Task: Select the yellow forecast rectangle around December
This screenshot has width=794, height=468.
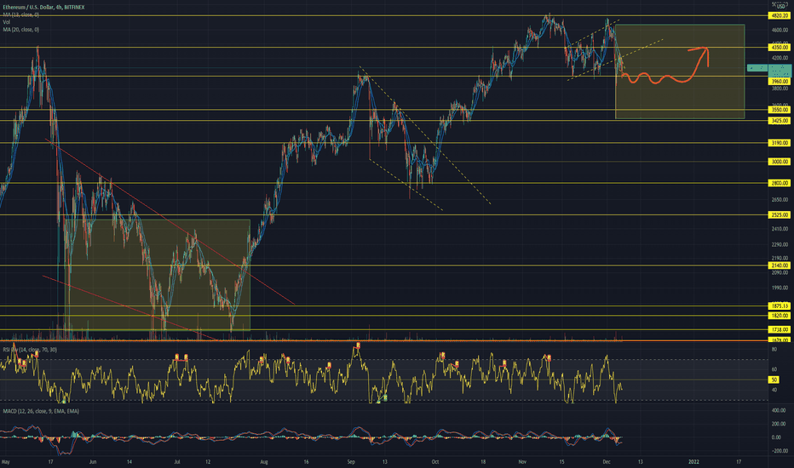Action: coord(680,71)
